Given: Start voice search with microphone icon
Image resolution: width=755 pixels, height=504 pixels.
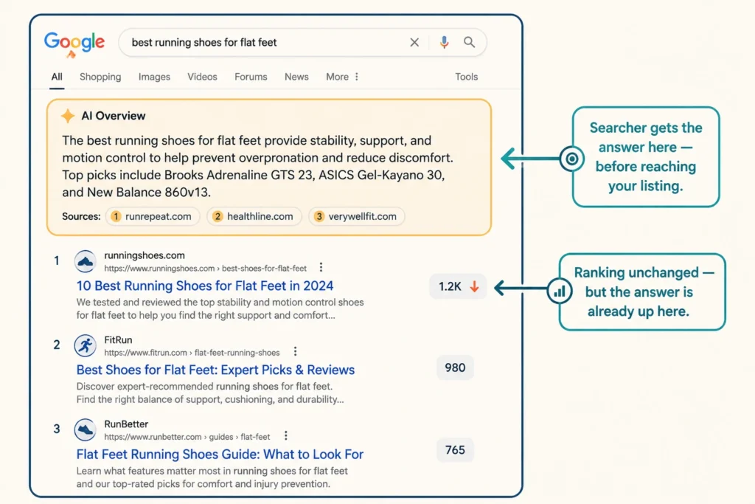Looking at the screenshot, I should point(444,42).
